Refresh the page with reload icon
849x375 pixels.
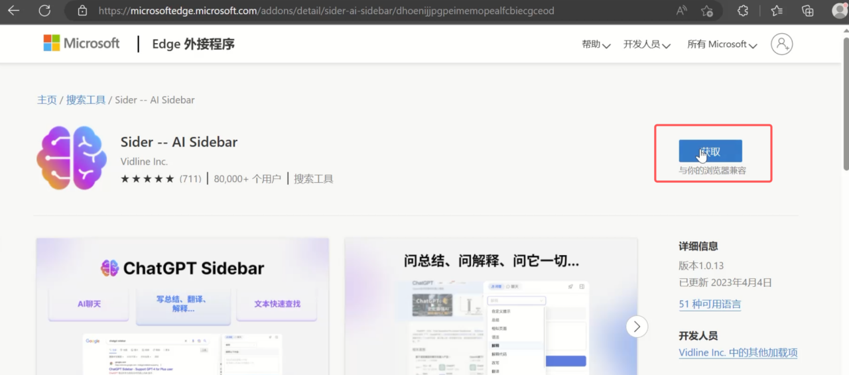click(x=44, y=11)
